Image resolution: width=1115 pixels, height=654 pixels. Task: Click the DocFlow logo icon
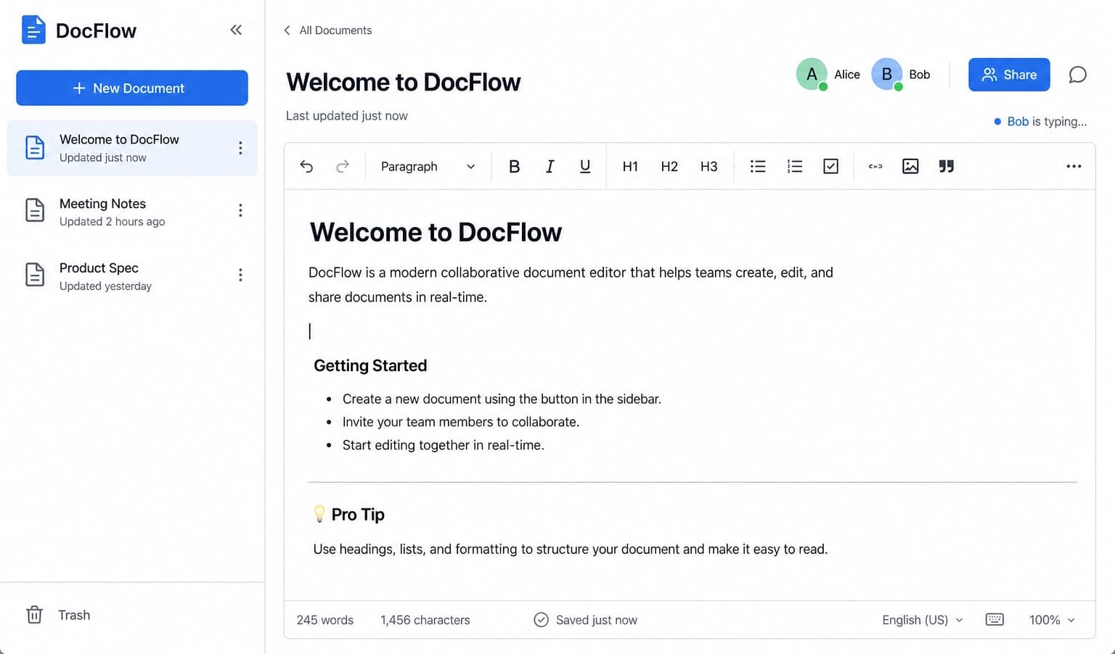(x=33, y=30)
